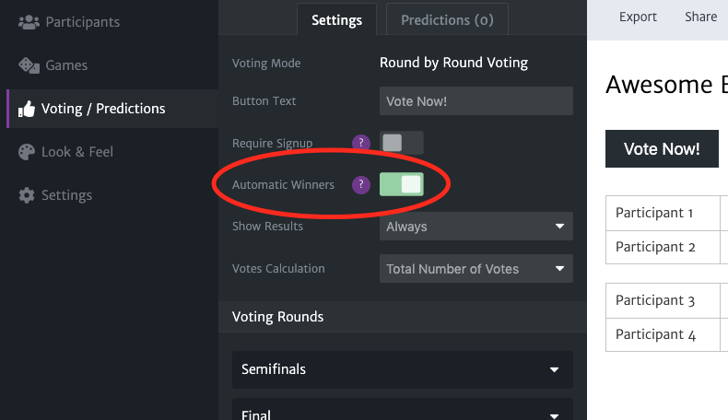Open Require Signup help question mark
The image size is (728, 420).
(360, 143)
